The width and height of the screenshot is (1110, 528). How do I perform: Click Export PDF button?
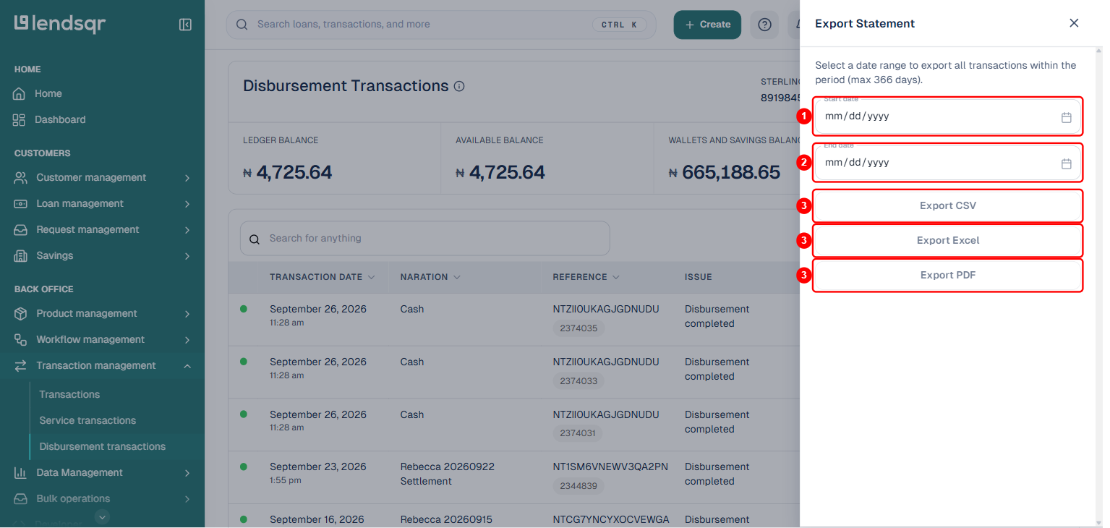(x=948, y=276)
